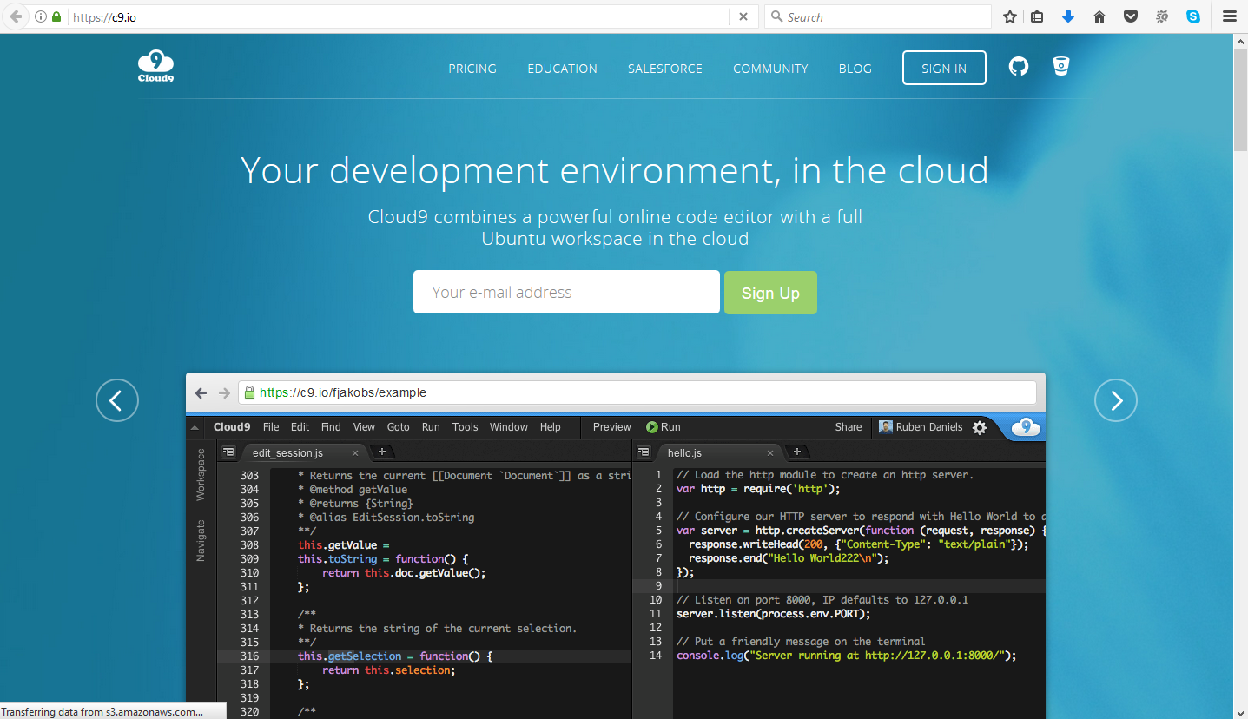Open Firefox downloads arrow
The width and height of the screenshot is (1248, 719).
pyautogui.click(x=1068, y=16)
